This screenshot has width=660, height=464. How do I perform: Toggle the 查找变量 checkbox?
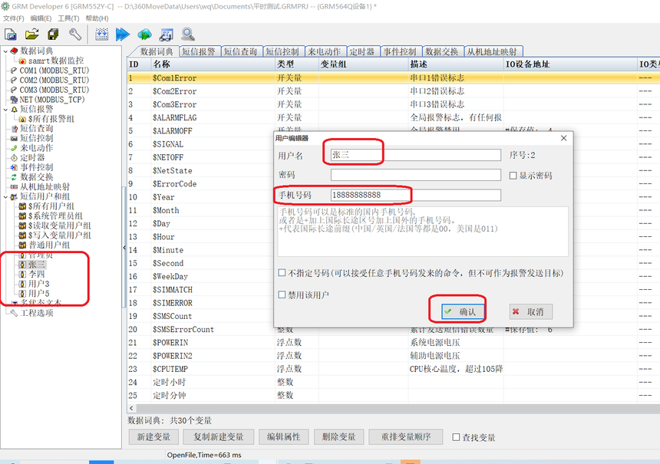456,437
